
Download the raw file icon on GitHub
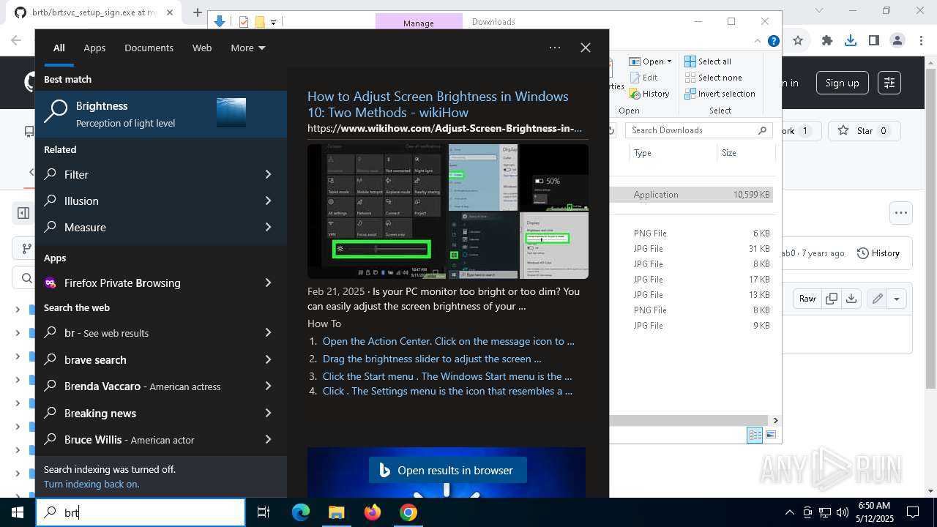851,299
